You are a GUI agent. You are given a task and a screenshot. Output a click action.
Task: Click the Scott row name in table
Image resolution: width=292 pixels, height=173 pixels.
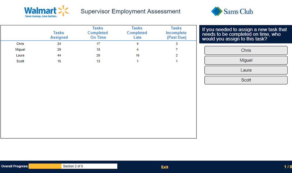pos(20,61)
